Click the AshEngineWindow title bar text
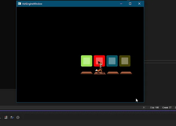The width and height of the screenshot is (176, 126). [32, 4]
